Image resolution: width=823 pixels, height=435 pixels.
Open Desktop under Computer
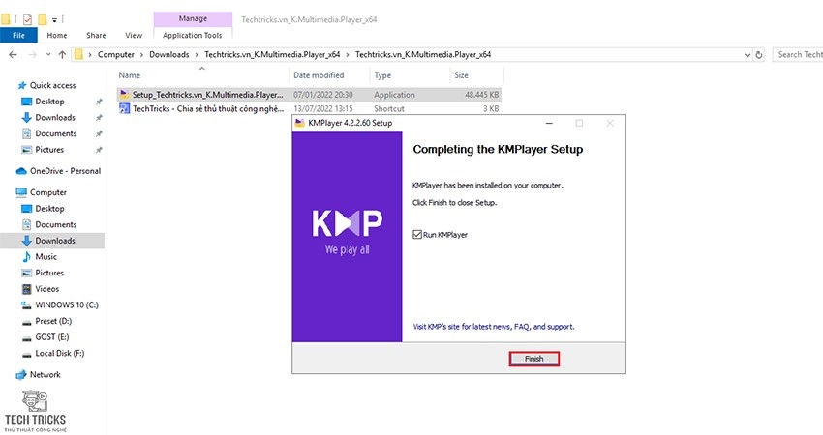49,209
